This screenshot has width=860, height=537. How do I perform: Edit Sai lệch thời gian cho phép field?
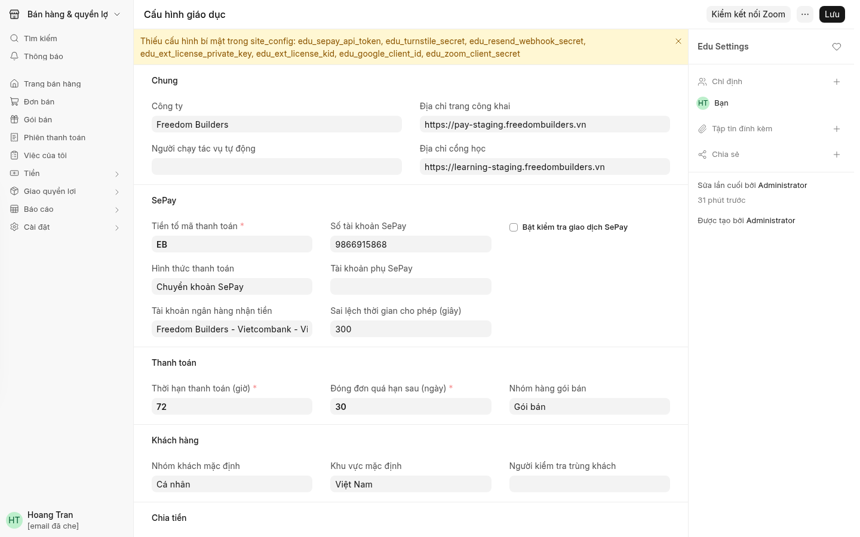tap(411, 329)
